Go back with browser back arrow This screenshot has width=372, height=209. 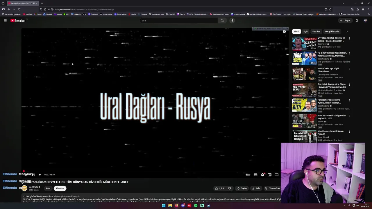click(x=9, y=9)
